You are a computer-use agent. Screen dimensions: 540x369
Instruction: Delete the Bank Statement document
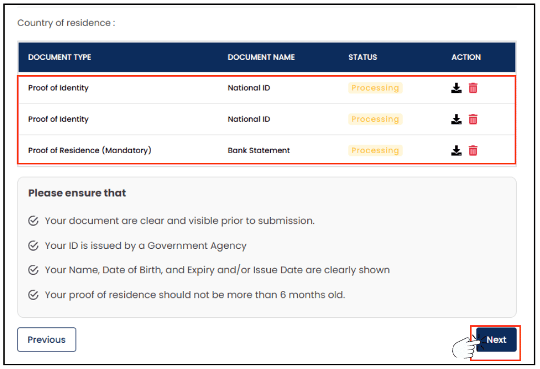pyautogui.click(x=473, y=151)
